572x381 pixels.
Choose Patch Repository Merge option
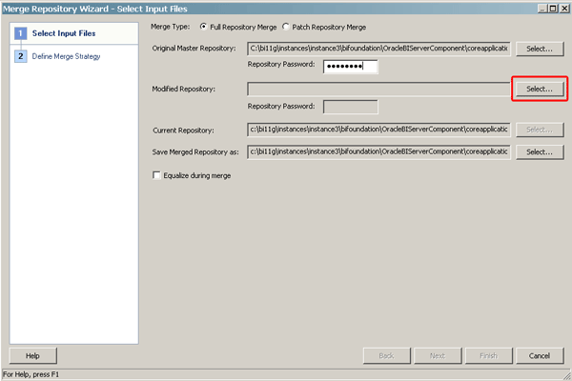286,27
